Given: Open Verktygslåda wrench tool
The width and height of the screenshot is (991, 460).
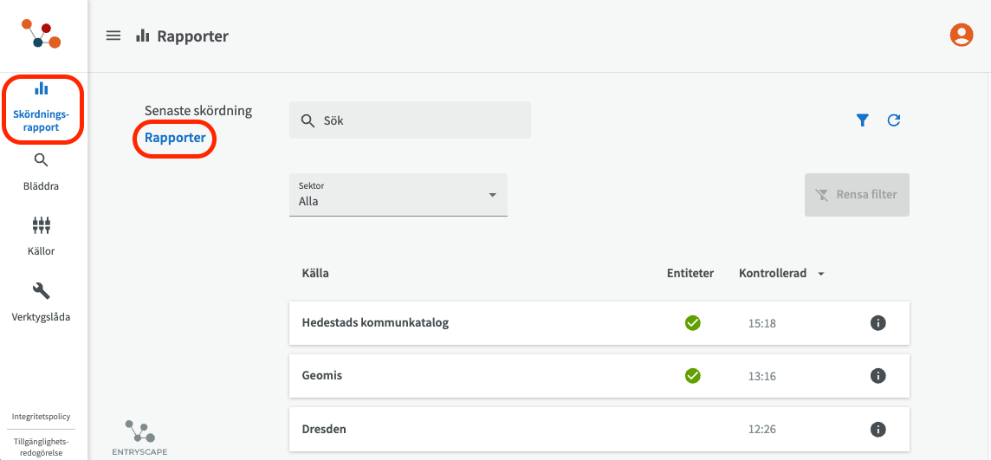Looking at the screenshot, I should tap(42, 301).
